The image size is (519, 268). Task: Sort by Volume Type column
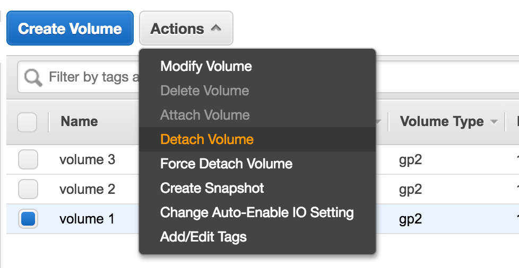(x=442, y=121)
